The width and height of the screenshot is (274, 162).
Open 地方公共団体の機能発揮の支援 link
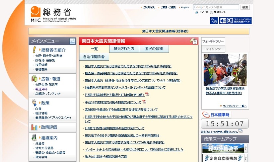(x=106, y=156)
